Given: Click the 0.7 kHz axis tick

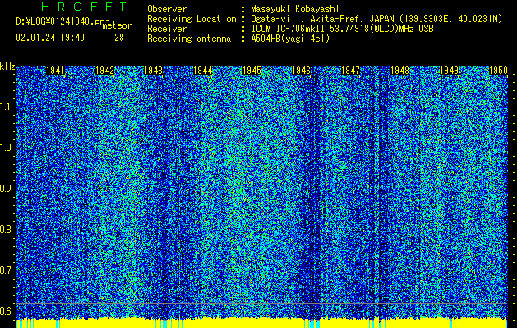Looking at the screenshot, I should 7,271.
